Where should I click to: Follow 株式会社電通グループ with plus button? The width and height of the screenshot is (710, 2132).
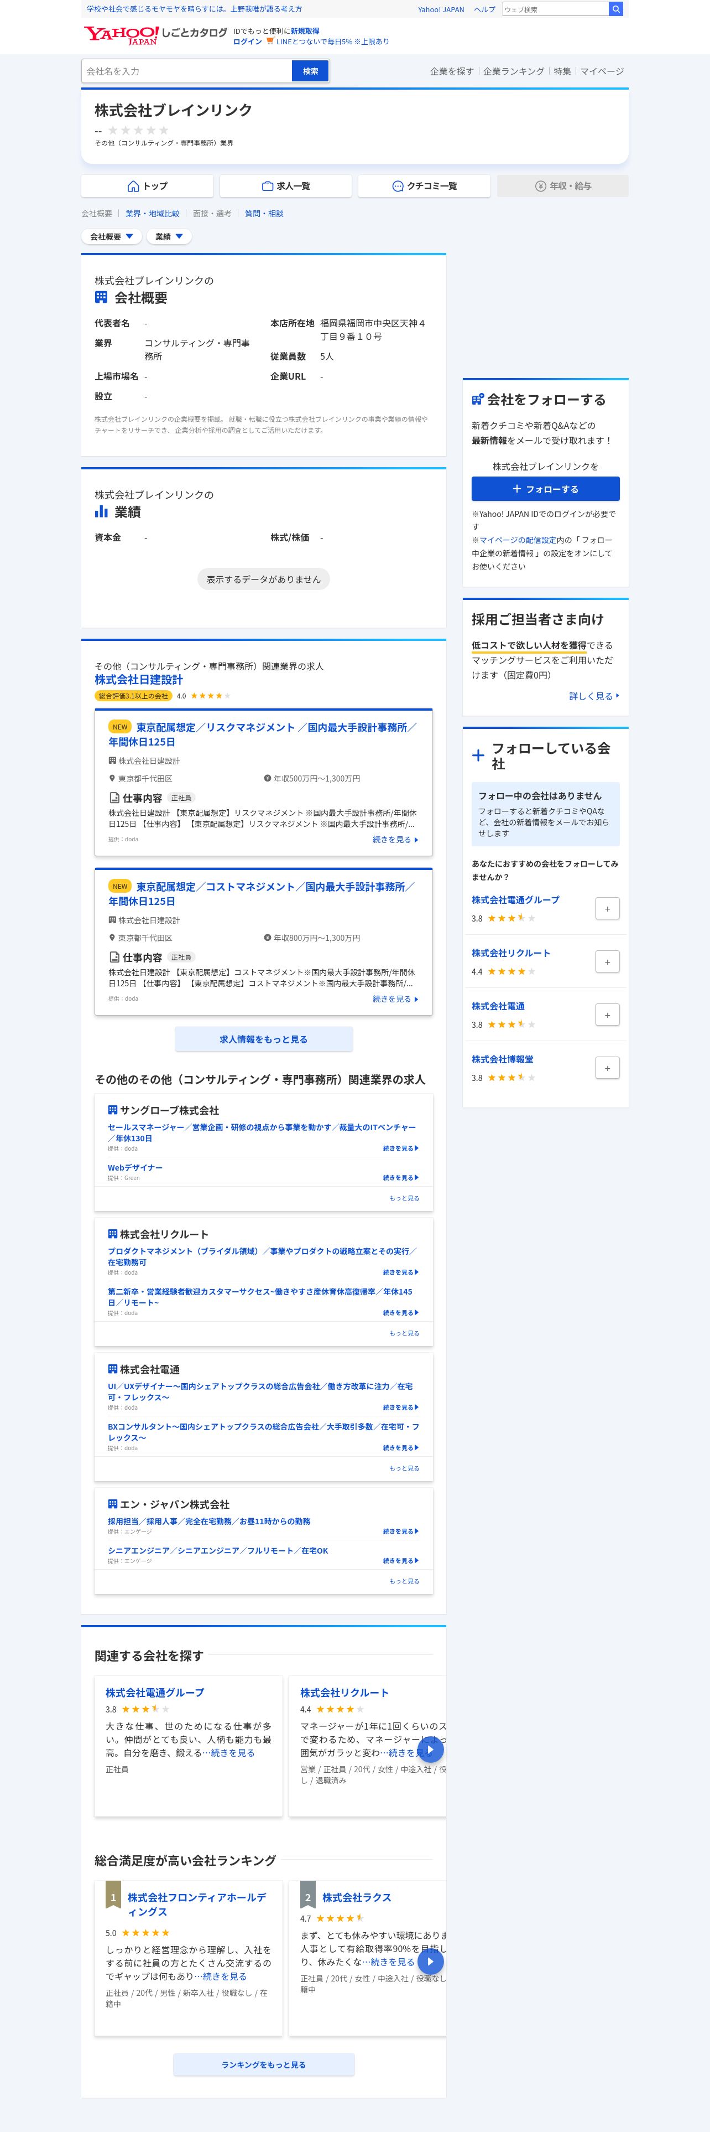(x=608, y=909)
